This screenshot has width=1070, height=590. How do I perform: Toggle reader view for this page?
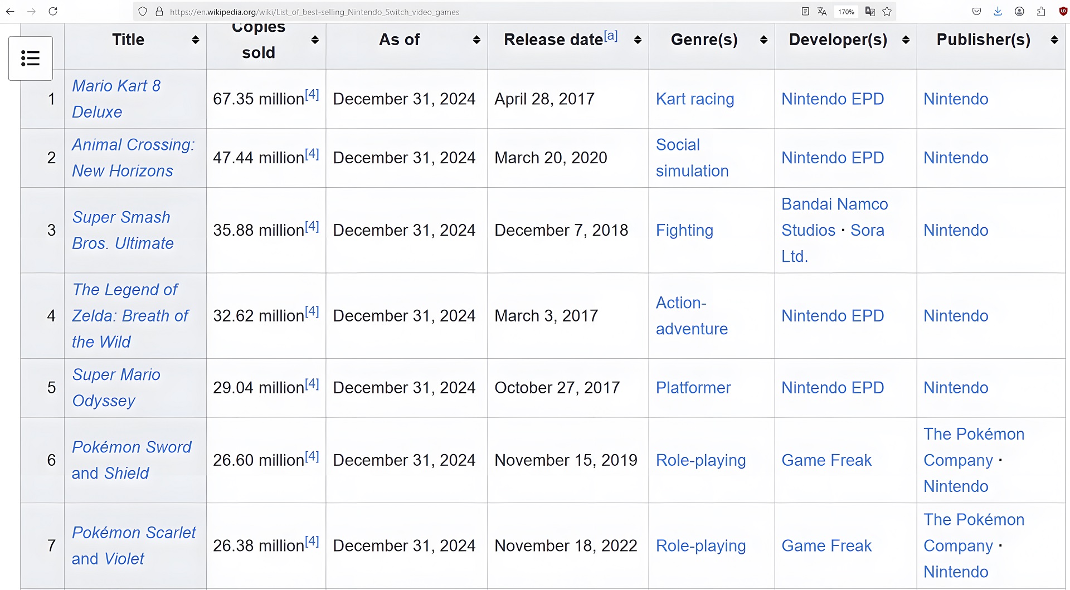tap(805, 12)
